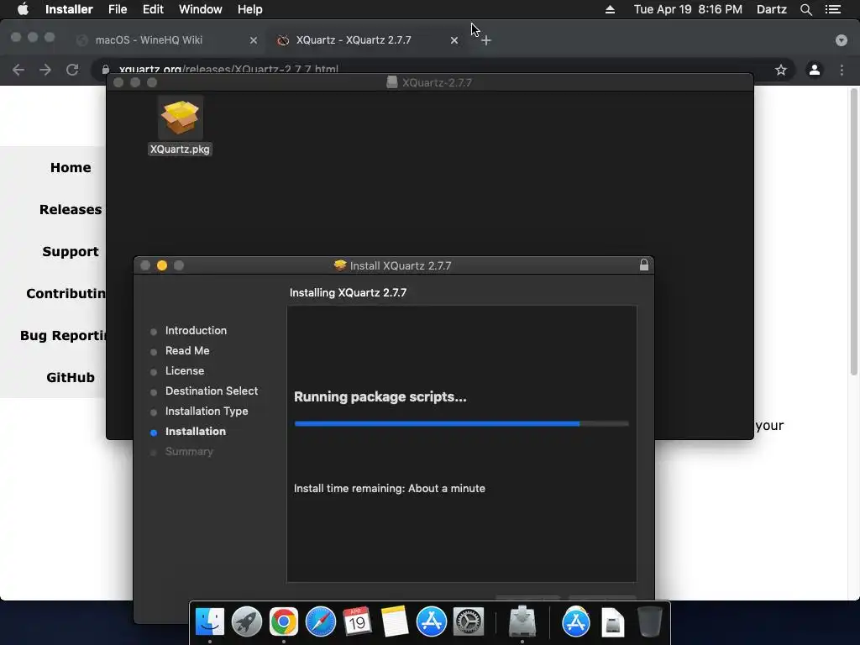Open App Store icon left of System Preferences
Viewport: 860px width, 645px height.
(x=432, y=622)
